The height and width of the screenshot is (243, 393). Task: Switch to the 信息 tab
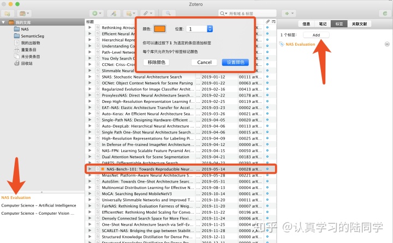click(306, 24)
